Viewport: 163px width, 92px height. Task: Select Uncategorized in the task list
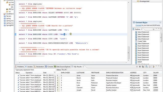[144, 1]
